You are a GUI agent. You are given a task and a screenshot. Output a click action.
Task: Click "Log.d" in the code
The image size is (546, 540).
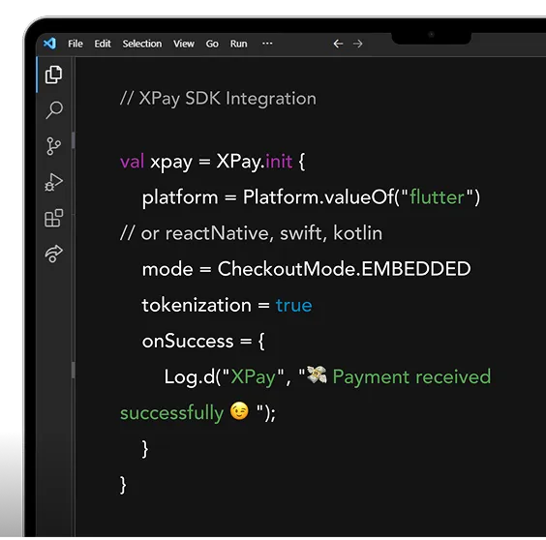pos(190,377)
